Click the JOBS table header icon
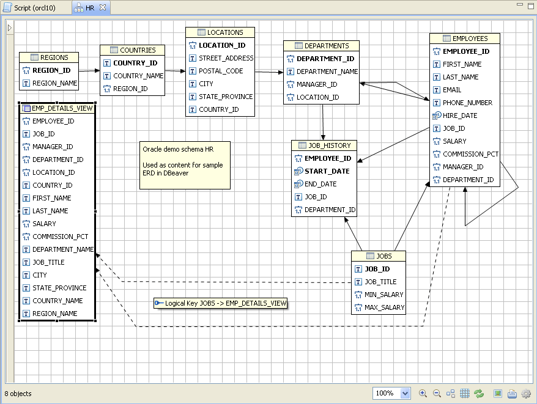The image size is (537, 404). point(370,256)
